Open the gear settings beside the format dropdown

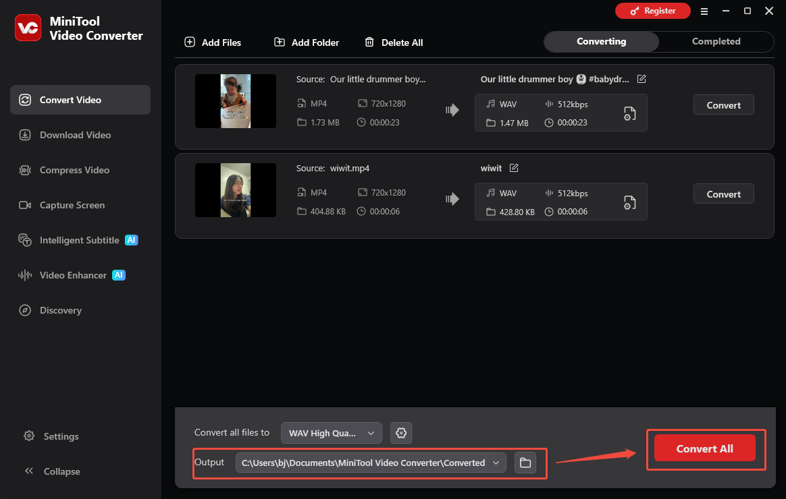[x=401, y=433]
